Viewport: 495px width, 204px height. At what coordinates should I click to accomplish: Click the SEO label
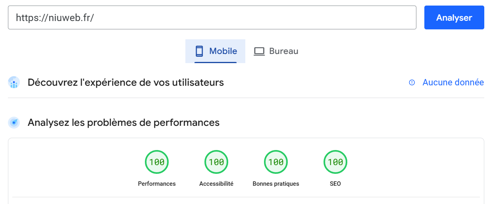point(335,184)
